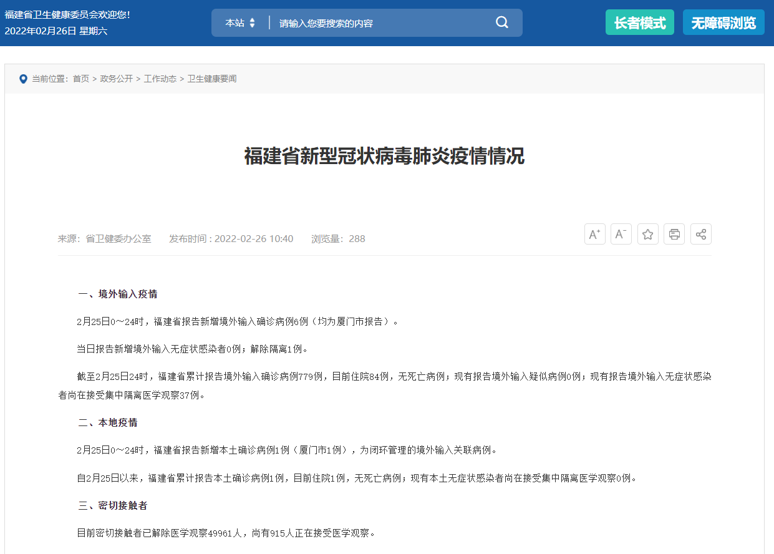Click heading 二、本地疫情
The width and height of the screenshot is (774, 554).
click(108, 422)
